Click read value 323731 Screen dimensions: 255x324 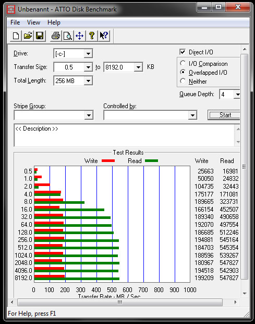(x=229, y=202)
